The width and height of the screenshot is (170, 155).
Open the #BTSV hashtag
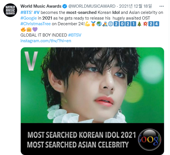pyautogui.click(x=75, y=35)
